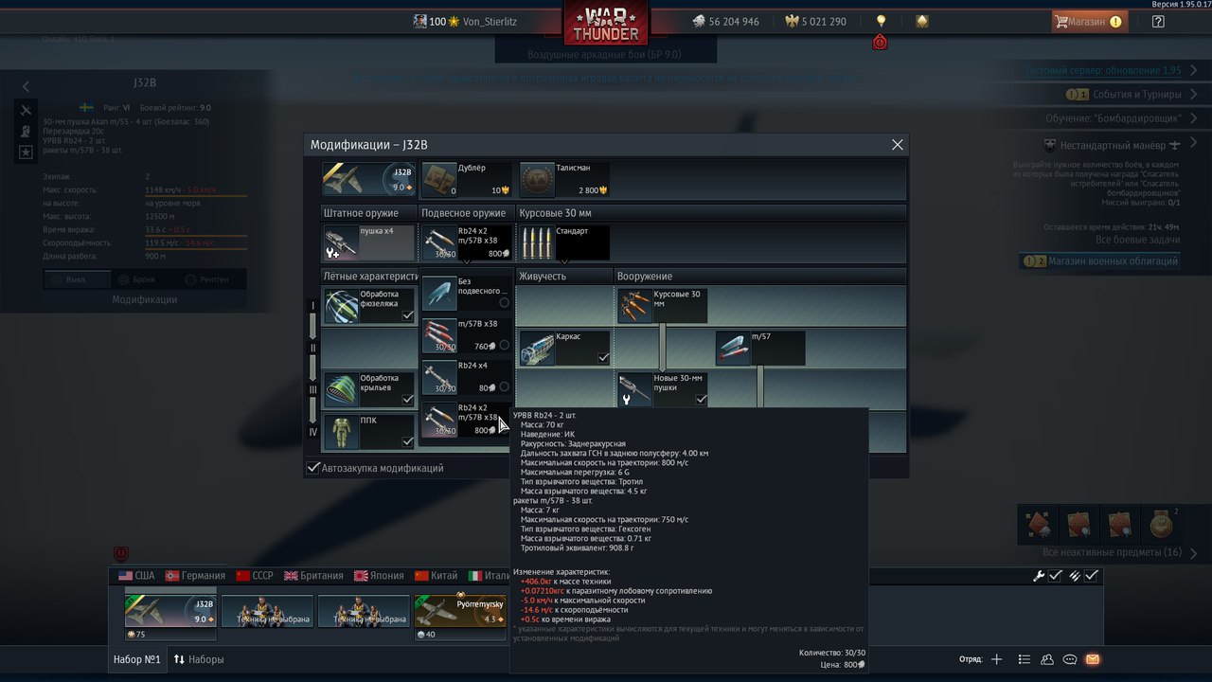
Task: Click the golden eagles balance 5 021 290
Action: tap(815, 21)
